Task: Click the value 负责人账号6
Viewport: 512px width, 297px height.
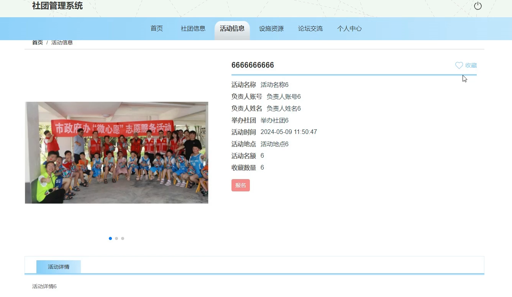Action: pos(284,96)
